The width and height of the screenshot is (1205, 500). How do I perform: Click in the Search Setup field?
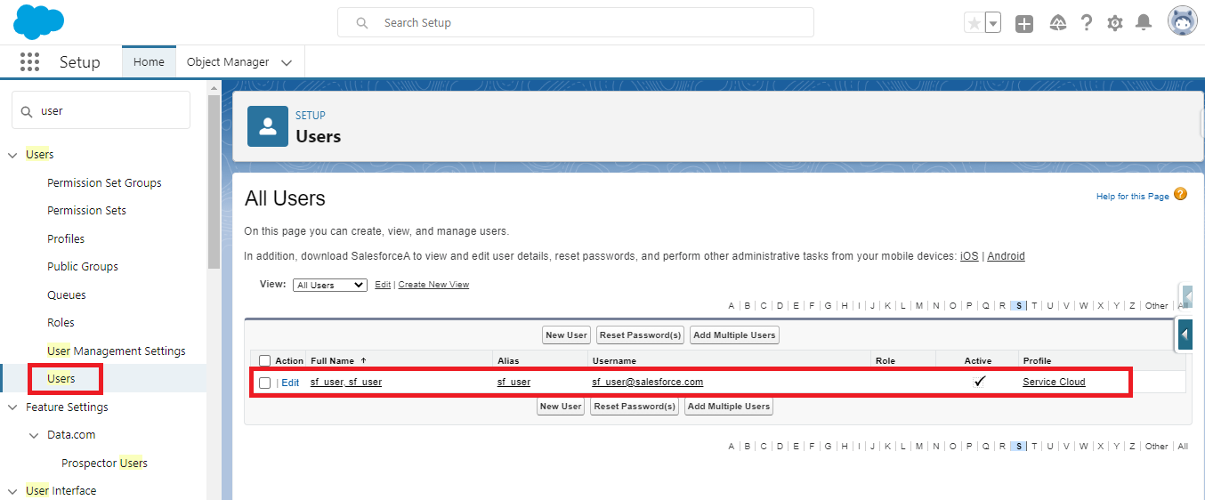575,22
